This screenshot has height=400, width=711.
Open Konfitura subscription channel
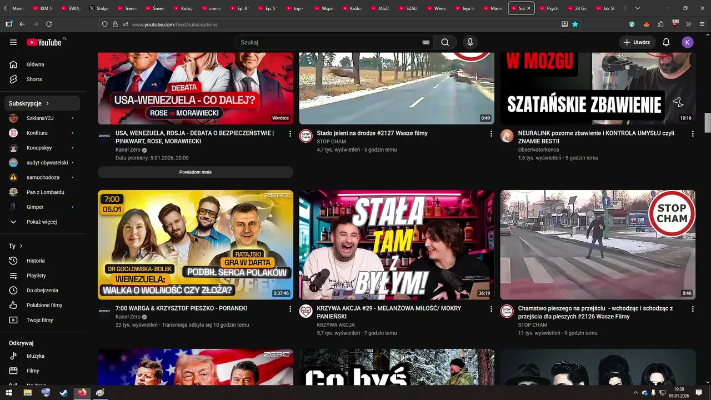tap(43, 133)
